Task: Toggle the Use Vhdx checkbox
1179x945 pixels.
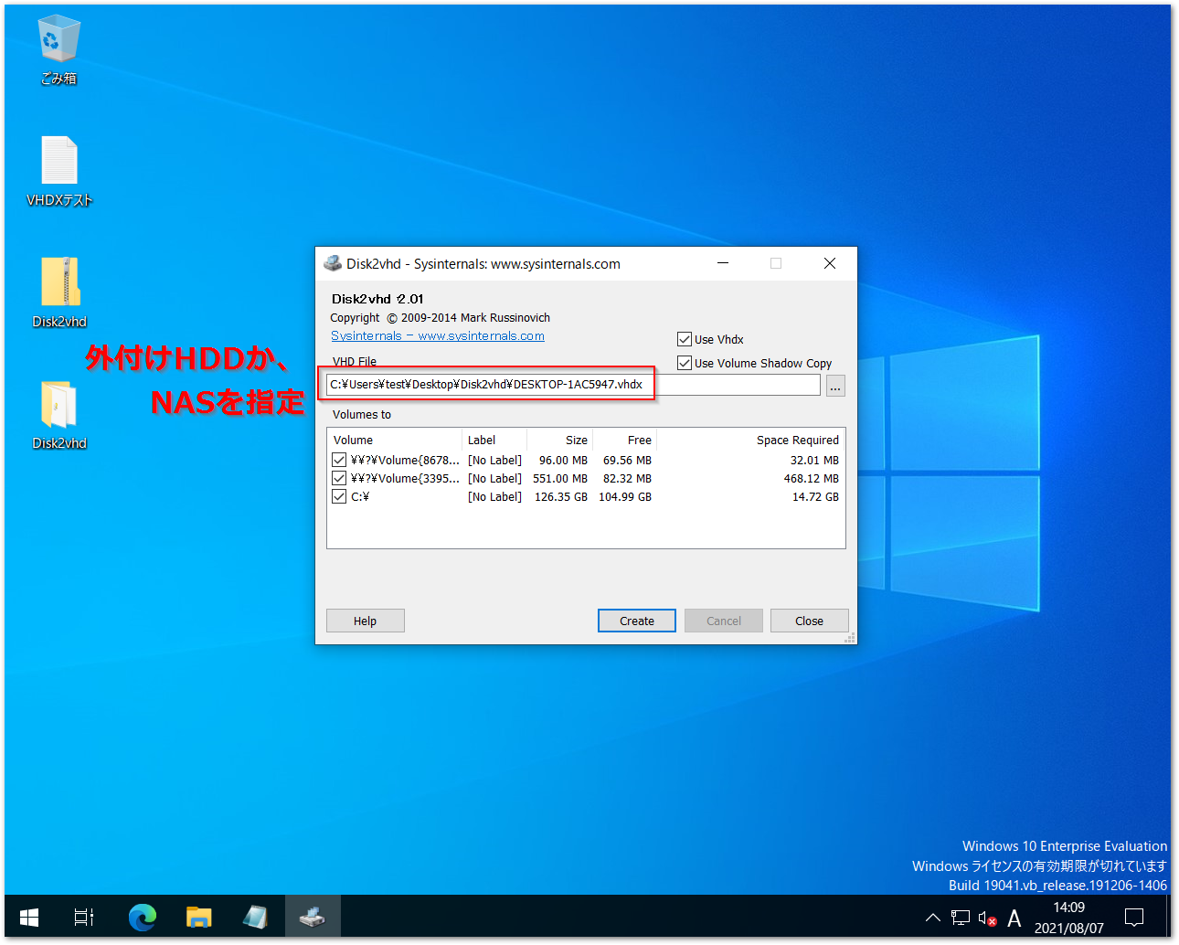Action: click(684, 339)
